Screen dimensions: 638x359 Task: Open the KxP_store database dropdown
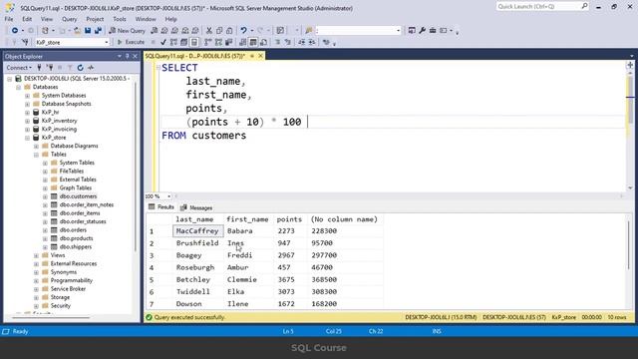107,42
